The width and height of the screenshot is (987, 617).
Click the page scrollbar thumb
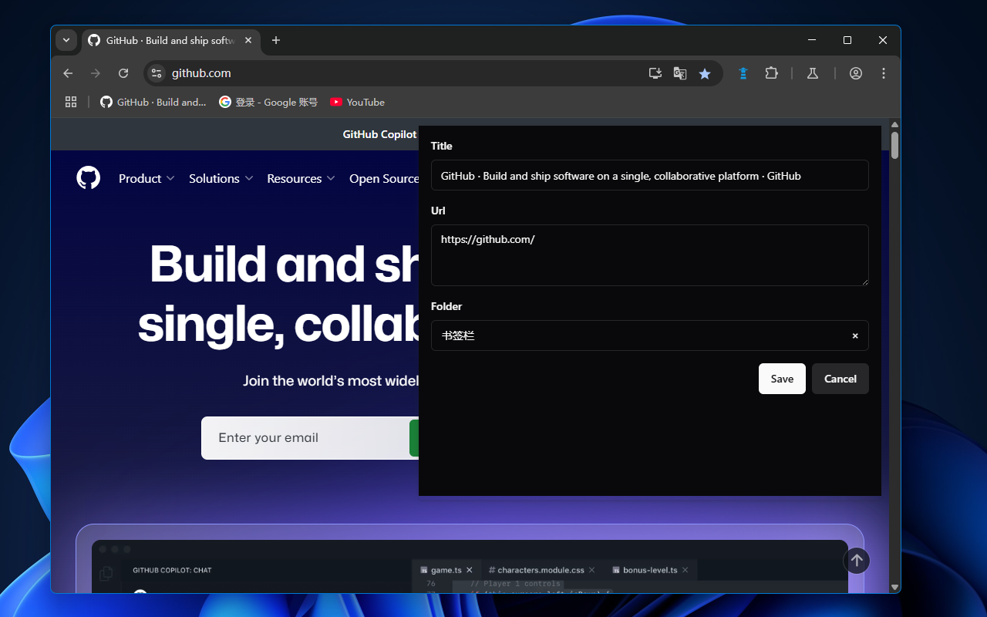pos(894,145)
